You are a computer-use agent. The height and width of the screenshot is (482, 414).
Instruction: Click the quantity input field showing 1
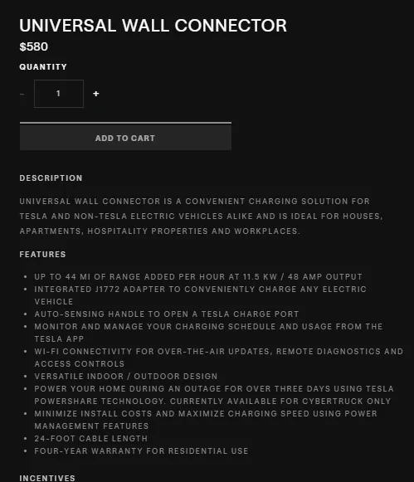(x=59, y=94)
